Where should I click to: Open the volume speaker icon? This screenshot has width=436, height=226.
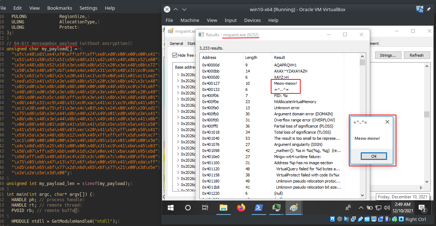click(387, 208)
